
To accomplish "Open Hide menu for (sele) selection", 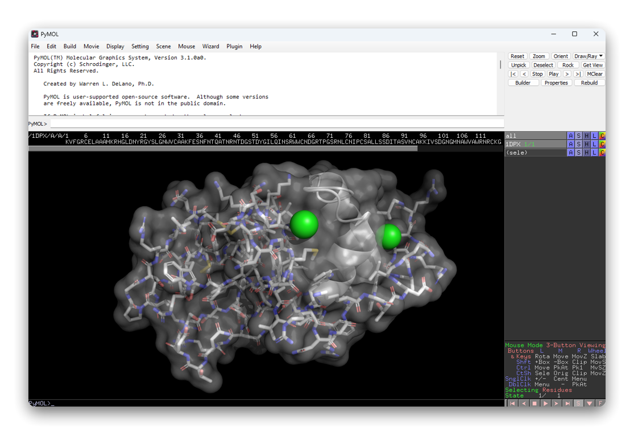I will point(586,153).
